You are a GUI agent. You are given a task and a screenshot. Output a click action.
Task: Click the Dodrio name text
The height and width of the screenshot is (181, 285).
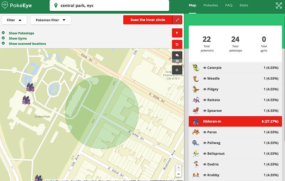click(213, 164)
